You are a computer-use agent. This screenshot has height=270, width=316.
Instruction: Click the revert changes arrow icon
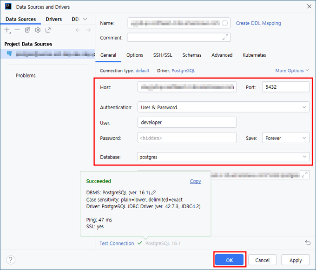(x=308, y=243)
